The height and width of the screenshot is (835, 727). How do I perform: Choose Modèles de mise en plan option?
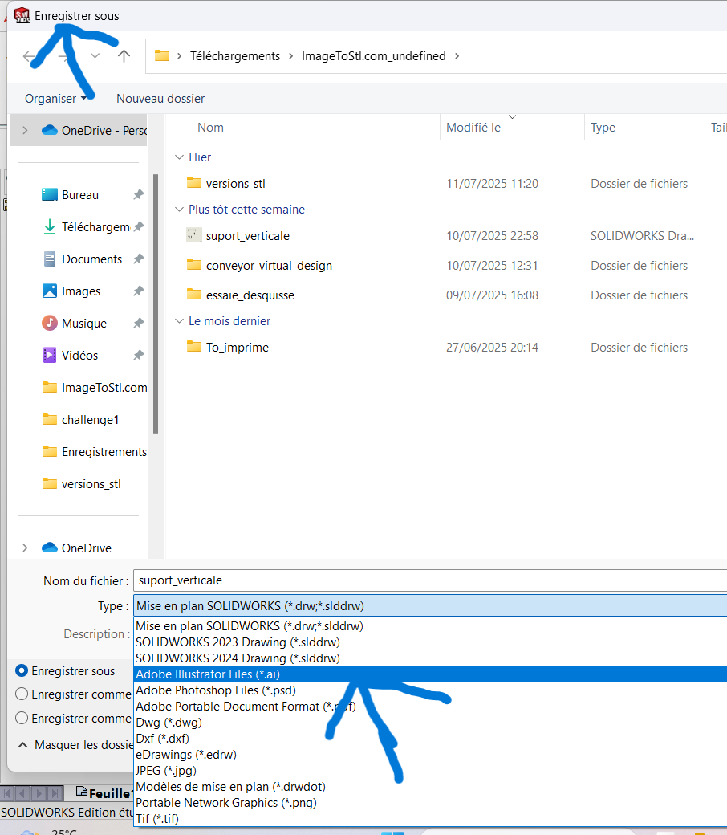pyautogui.click(x=430, y=787)
